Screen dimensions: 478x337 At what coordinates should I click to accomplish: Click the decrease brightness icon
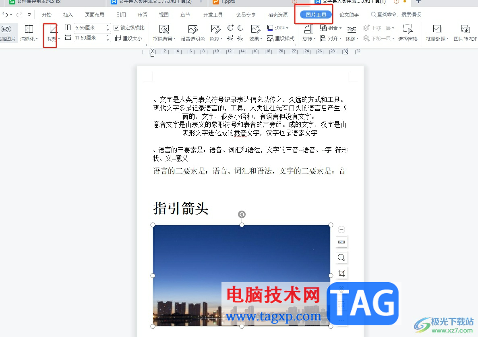(240, 38)
